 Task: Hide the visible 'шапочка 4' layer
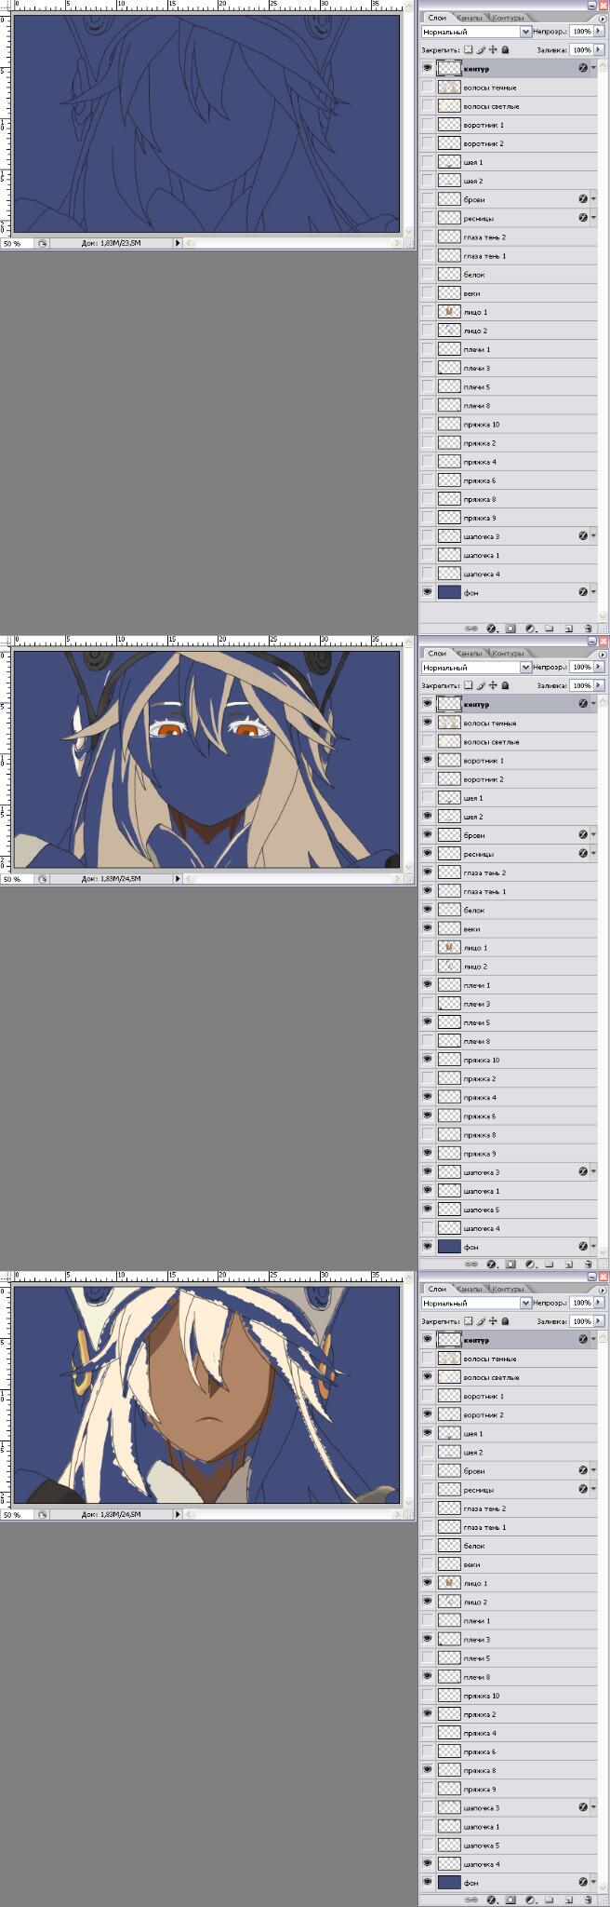[x=428, y=1862]
